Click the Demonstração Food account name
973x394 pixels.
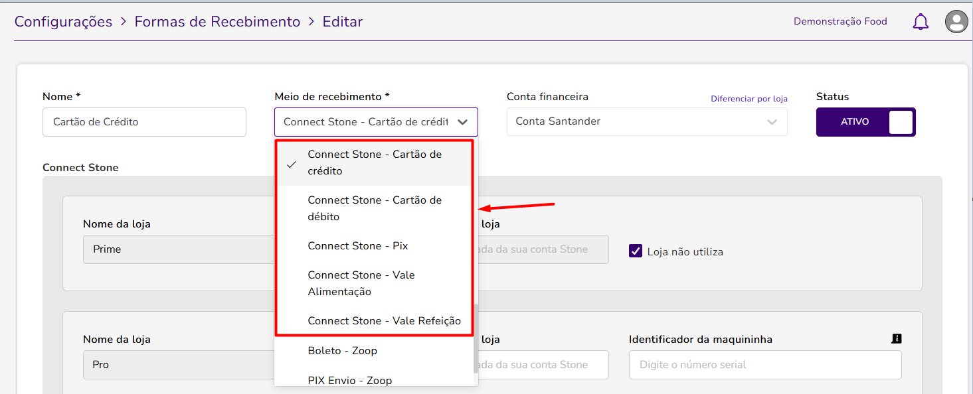[x=840, y=21]
